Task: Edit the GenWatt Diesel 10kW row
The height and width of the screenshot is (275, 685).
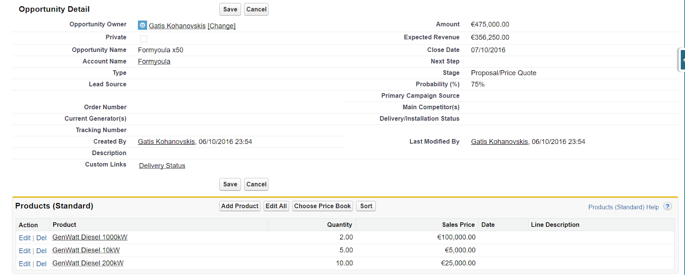Action: click(25, 251)
